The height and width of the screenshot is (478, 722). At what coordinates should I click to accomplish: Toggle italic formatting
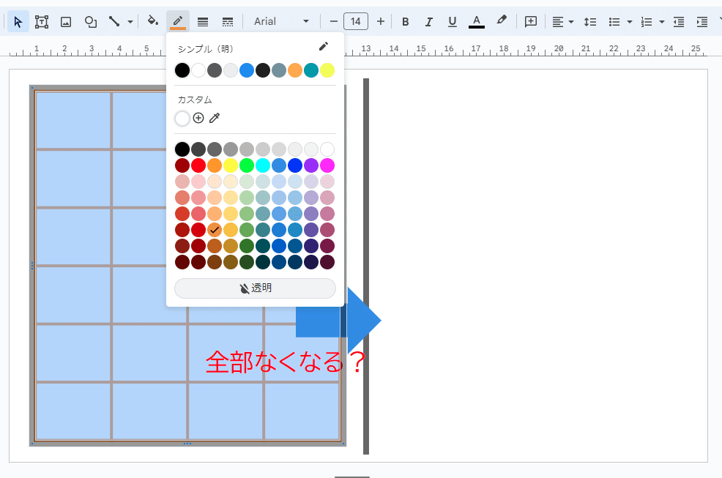point(428,22)
